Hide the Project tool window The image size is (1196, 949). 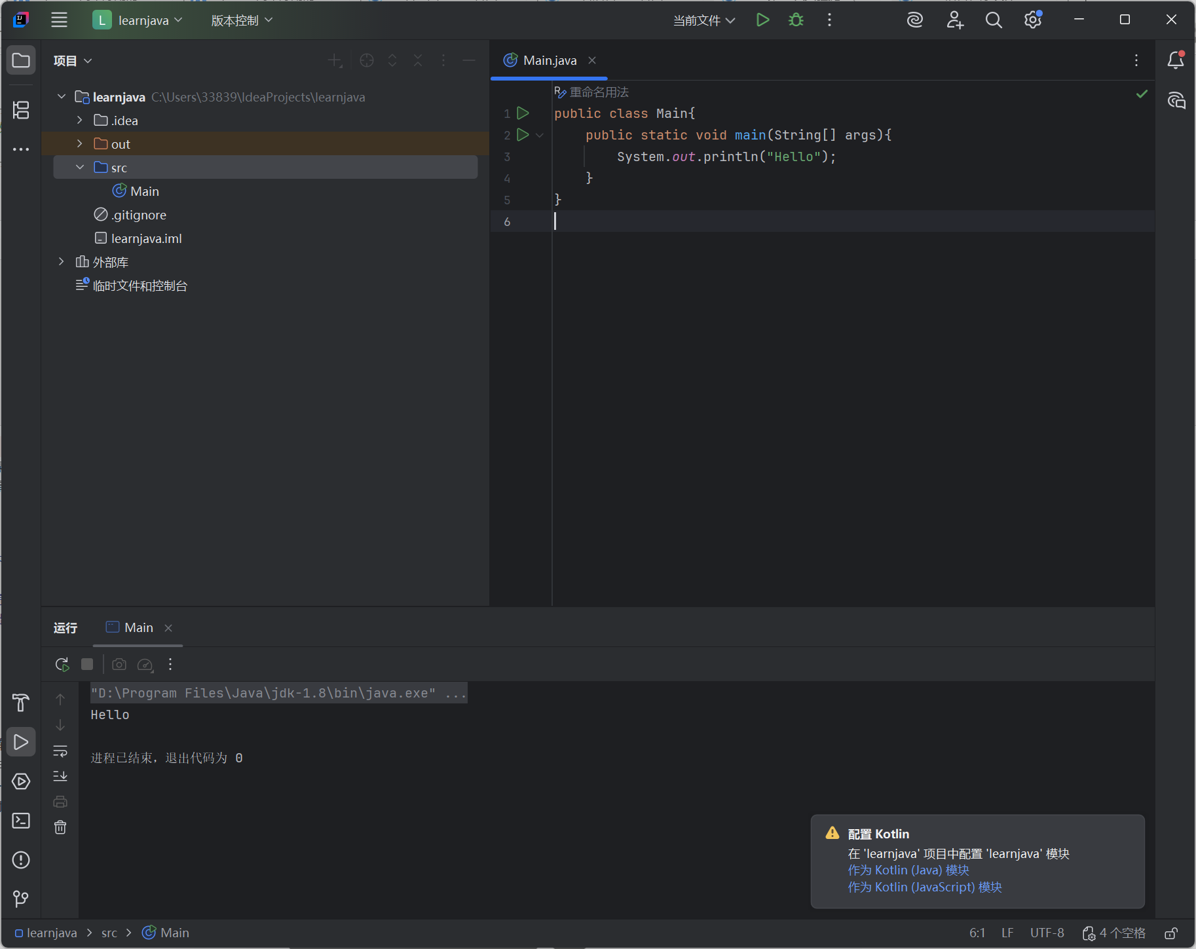coord(469,60)
